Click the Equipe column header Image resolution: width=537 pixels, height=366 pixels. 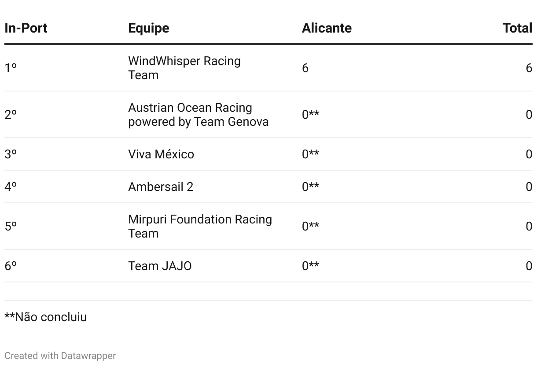(148, 28)
